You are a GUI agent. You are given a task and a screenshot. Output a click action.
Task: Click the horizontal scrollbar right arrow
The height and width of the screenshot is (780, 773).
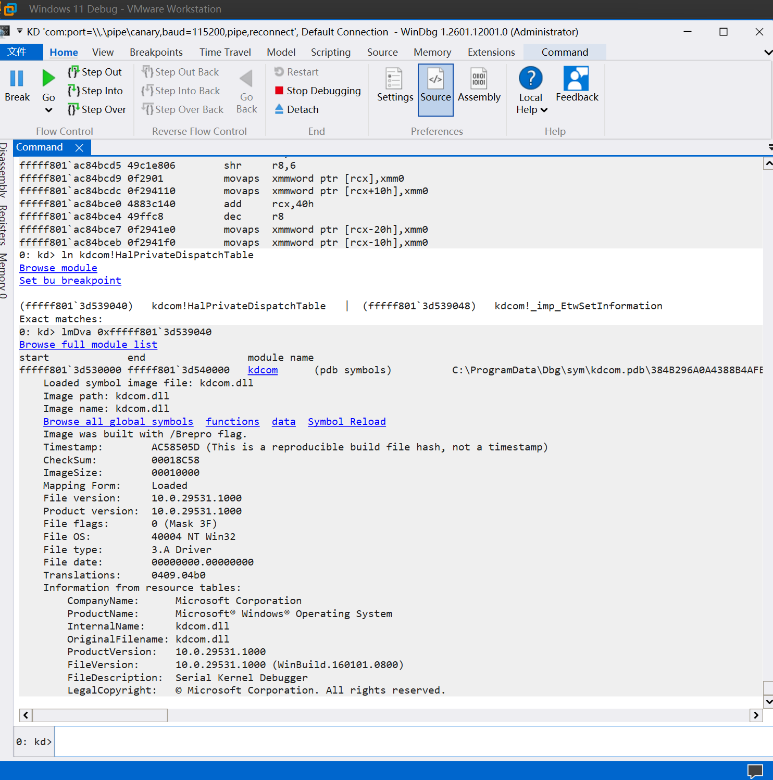tap(756, 715)
